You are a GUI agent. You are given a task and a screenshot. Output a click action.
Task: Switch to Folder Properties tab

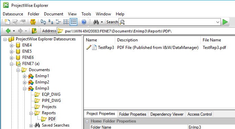133,114
